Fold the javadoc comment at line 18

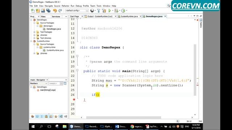tap(77, 56)
